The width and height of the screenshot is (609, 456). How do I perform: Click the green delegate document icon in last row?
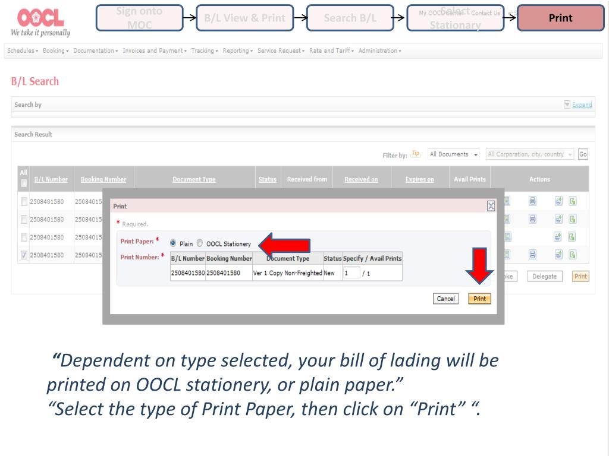[x=573, y=254]
